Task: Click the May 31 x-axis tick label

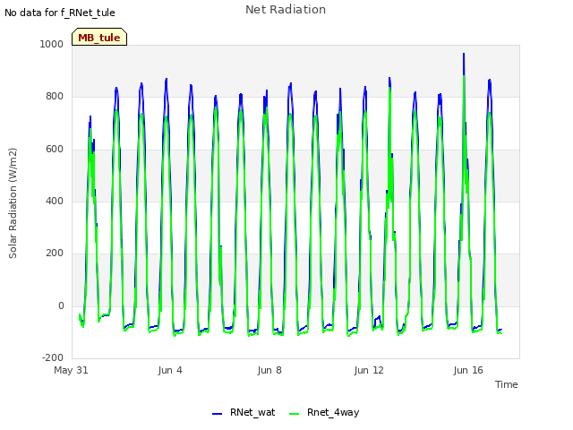Action: tap(71, 370)
